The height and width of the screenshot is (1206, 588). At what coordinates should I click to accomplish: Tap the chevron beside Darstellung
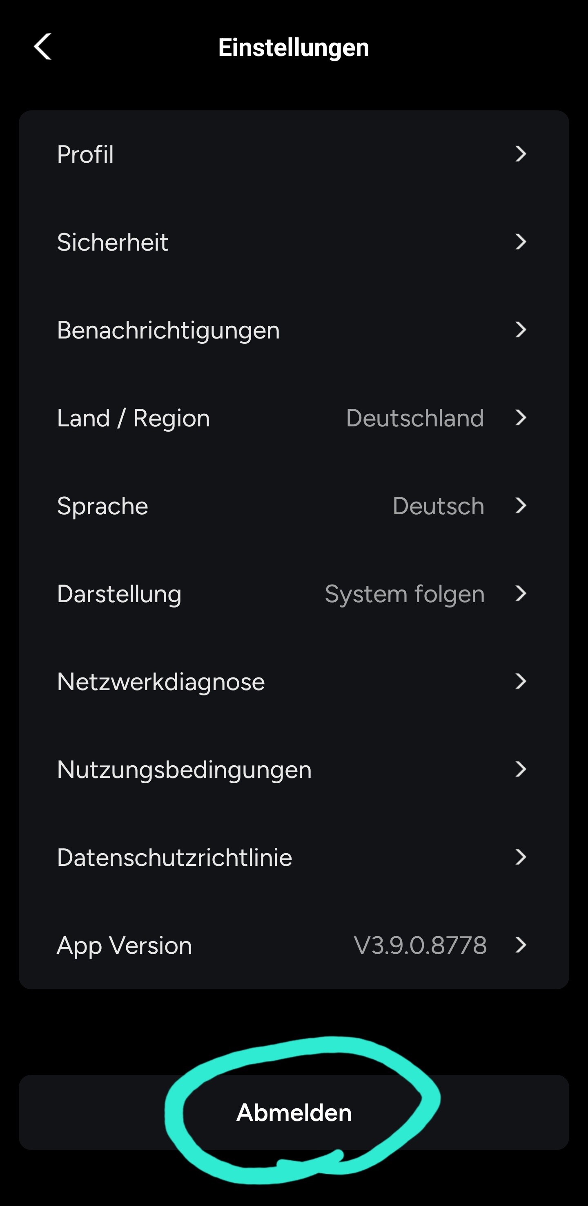(x=521, y=594)
